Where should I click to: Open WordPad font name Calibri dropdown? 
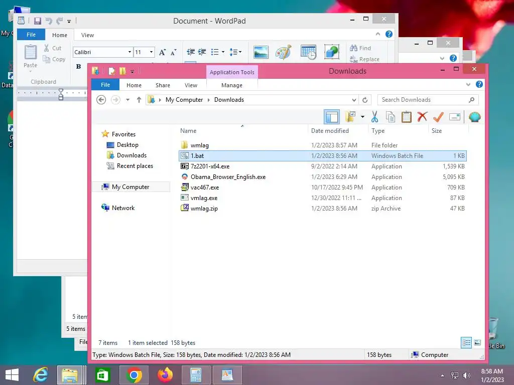point(130,52)
